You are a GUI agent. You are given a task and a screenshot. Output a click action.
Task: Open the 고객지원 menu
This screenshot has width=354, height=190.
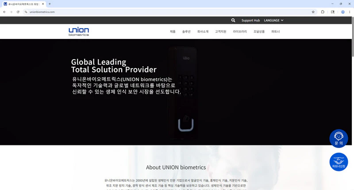[220, 31]
